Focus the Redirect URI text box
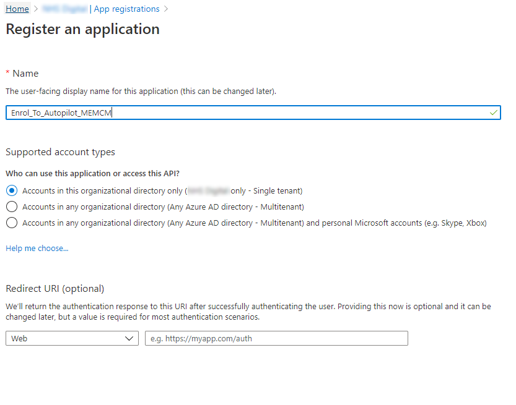Viewport: 516px width, 405px height. click(276, 338)
